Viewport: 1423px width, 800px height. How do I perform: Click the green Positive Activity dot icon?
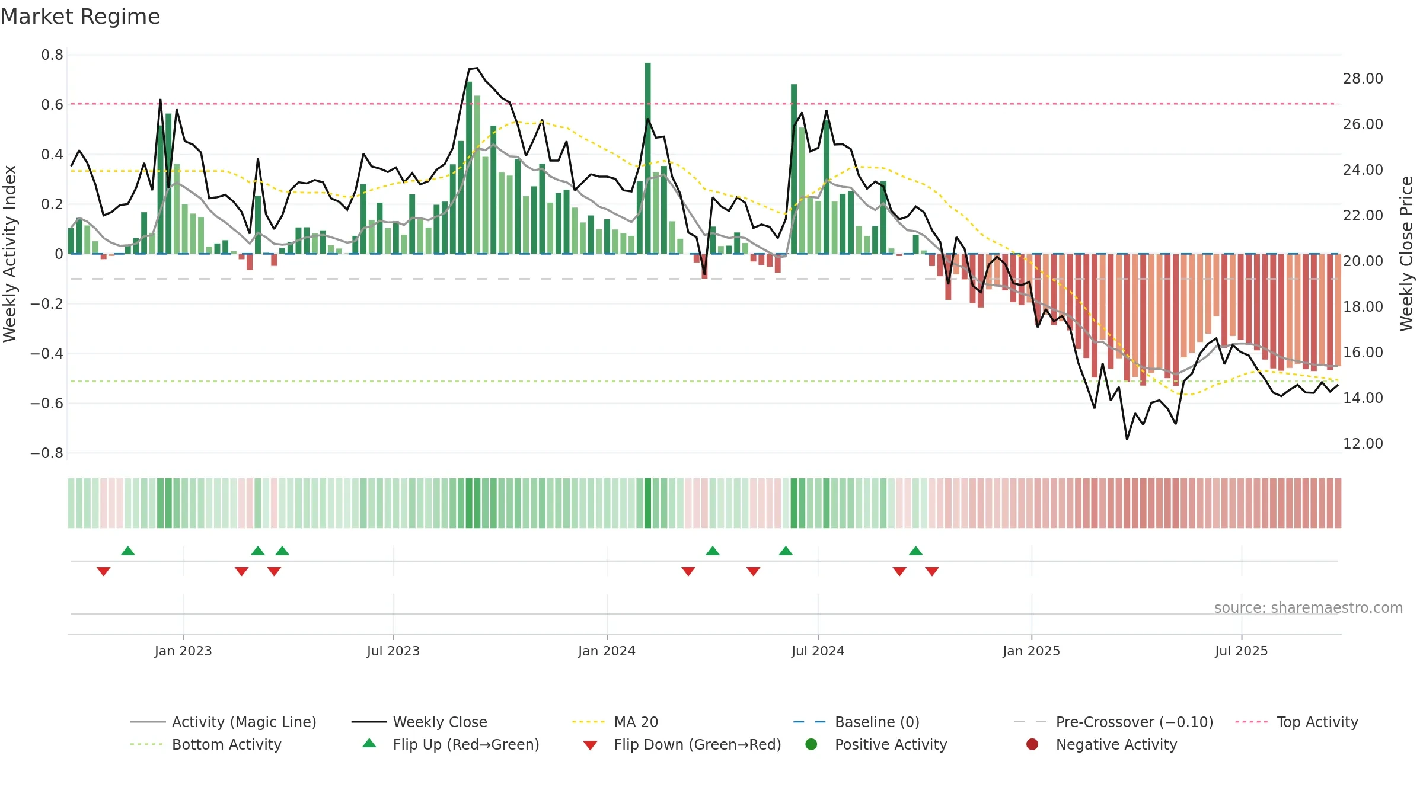click(x=811, y=744)
